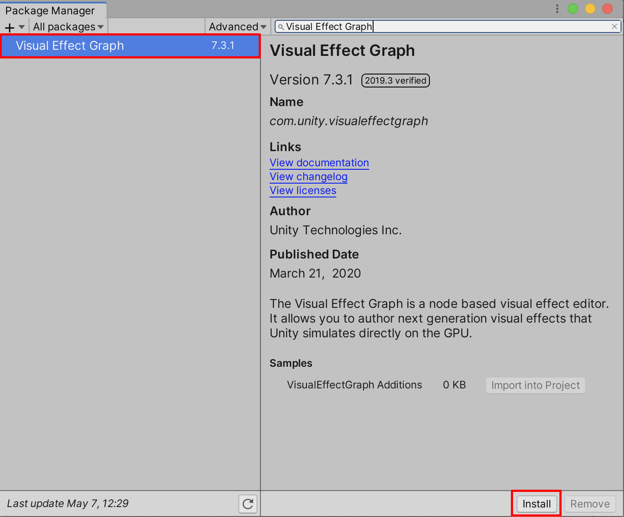
Task: Open the View documentation link
Action: [319, 163]
